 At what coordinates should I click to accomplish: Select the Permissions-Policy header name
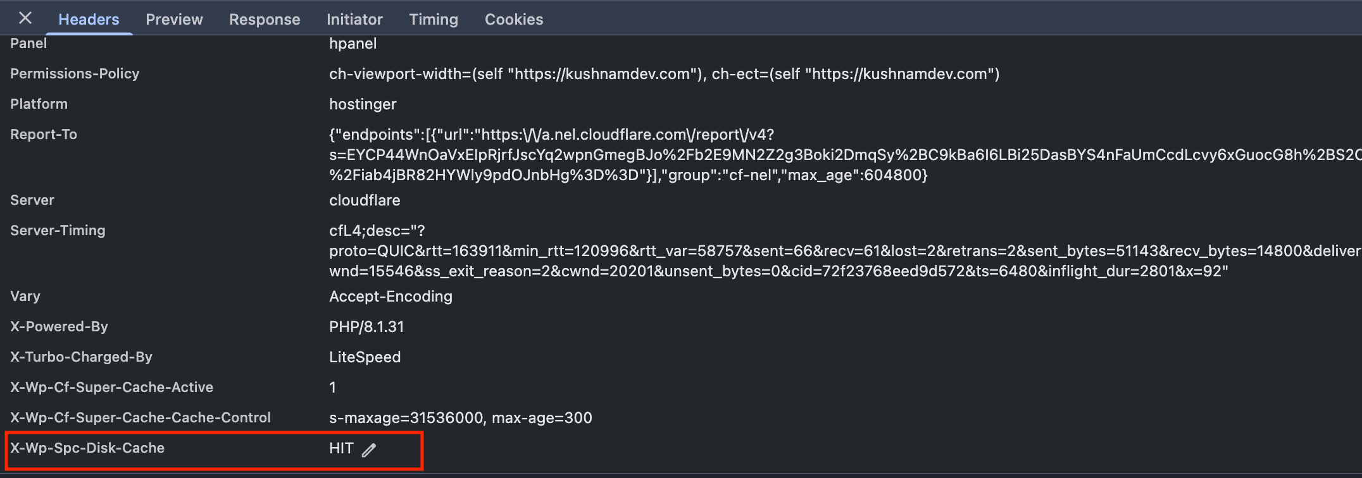click(x=75, y=74)
